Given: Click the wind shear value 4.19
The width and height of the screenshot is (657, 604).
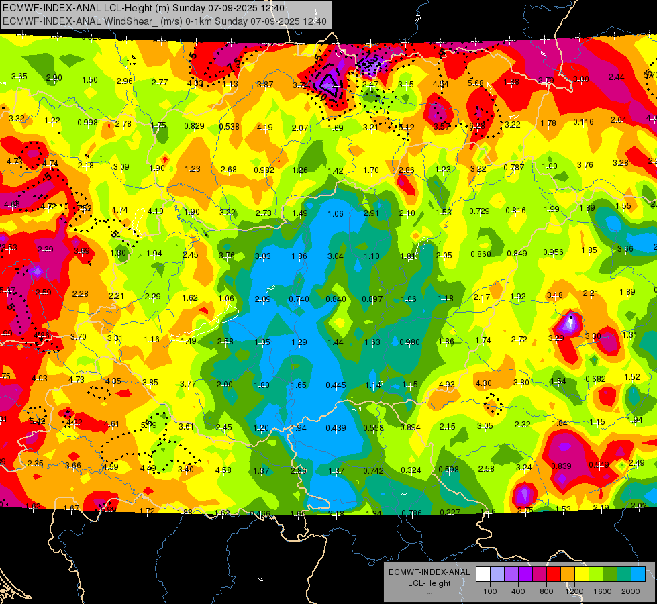Looking at the screenshot, I should pos(265,127).
